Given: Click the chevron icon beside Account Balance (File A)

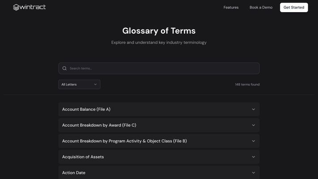Looking at the screenshot, I should (253, 109).
